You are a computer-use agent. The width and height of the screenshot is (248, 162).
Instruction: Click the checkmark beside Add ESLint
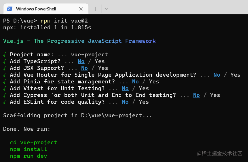tap(5, 102)
